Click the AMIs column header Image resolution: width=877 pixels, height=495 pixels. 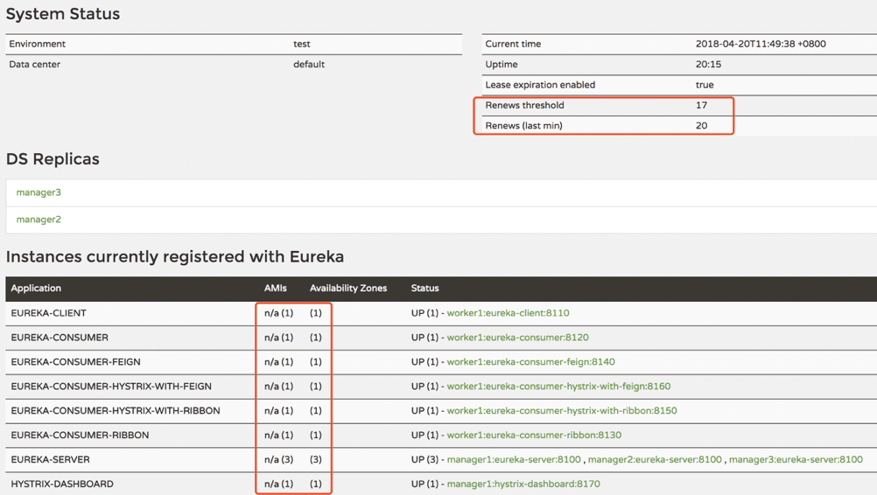(275, 289)
